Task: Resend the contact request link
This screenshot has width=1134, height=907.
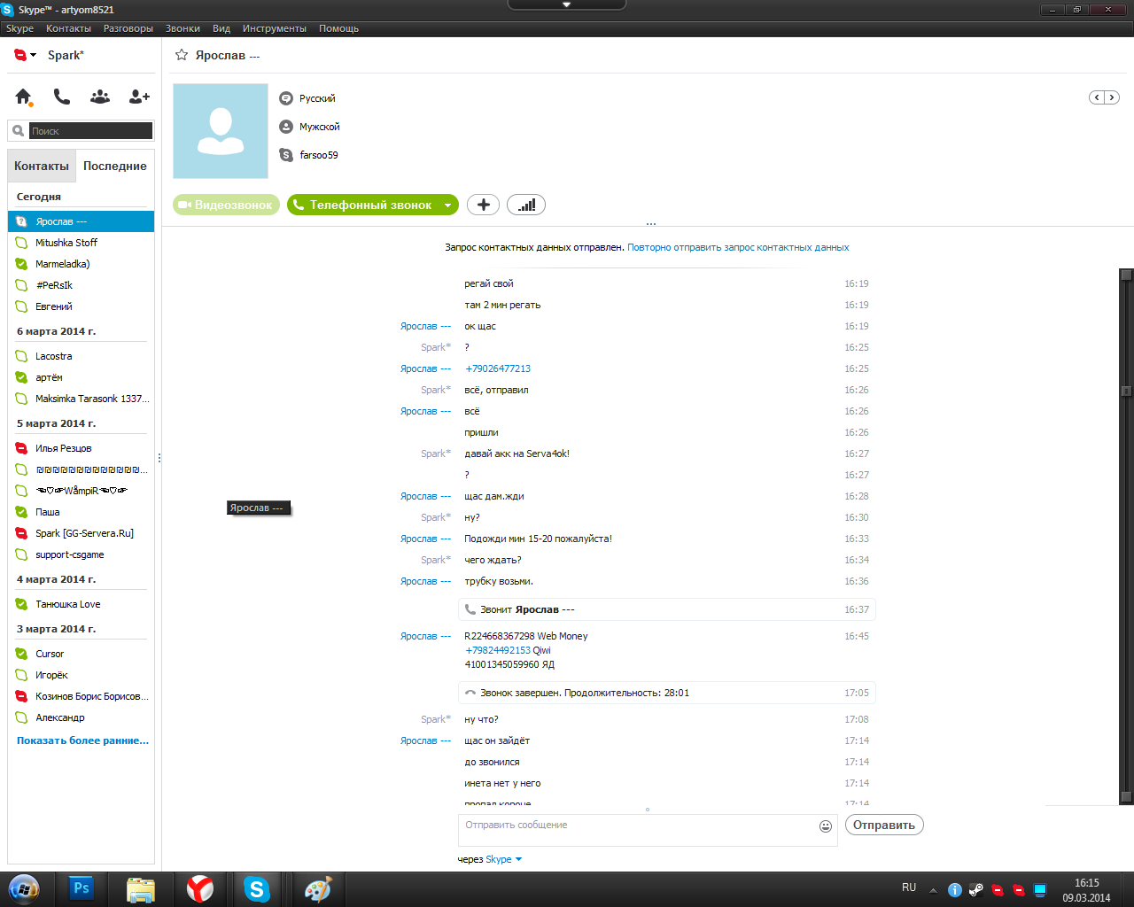Action: [738, 248]
